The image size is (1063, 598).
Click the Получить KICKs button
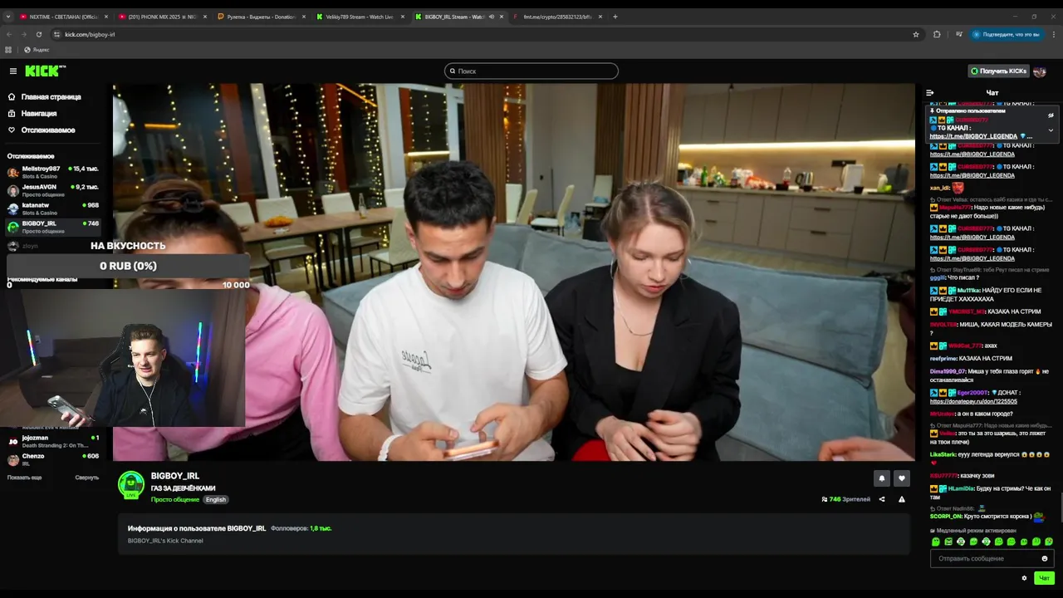click(x=999, y=71)
